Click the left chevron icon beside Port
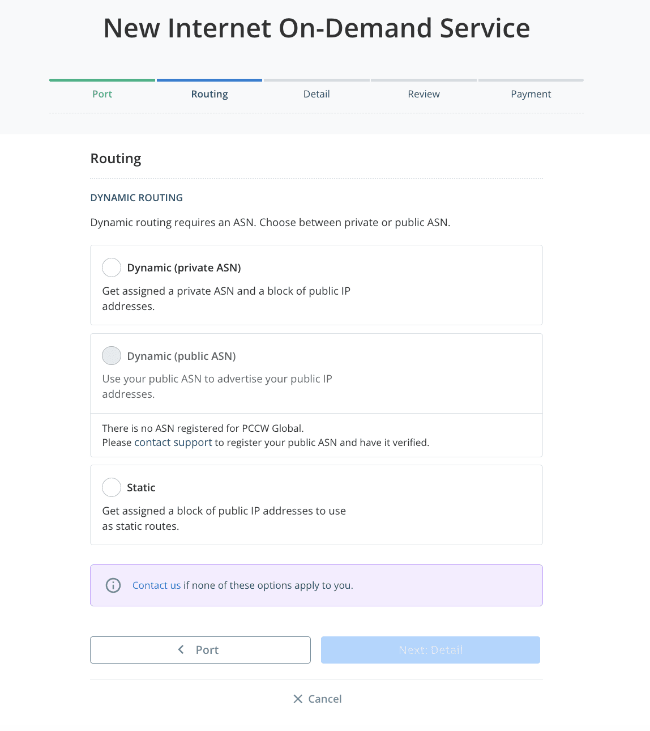This screenshot has height=731, width=650. click(x=181, y=649)
